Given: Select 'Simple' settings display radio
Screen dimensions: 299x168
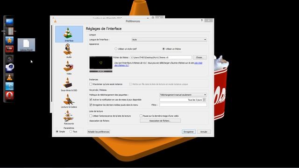Looking at the screenshot, I should (57, 132).
